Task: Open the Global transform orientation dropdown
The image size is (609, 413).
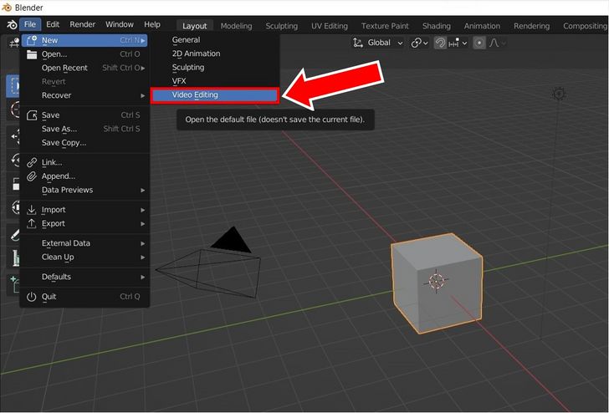Action: [x=378, y=43]
